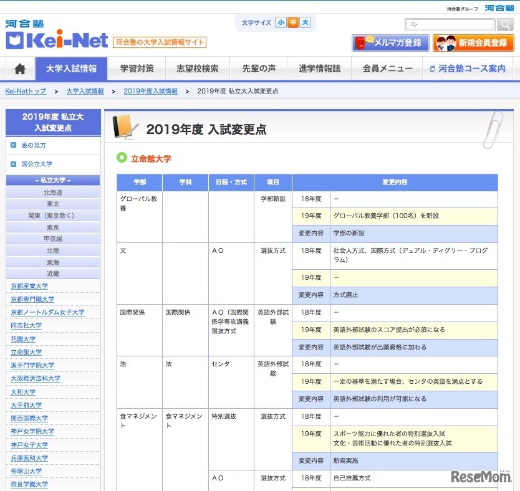The width and height of the screenshot is (520, 491).
Task: Click the 新規会員登録 banner button
Action: 474,43
